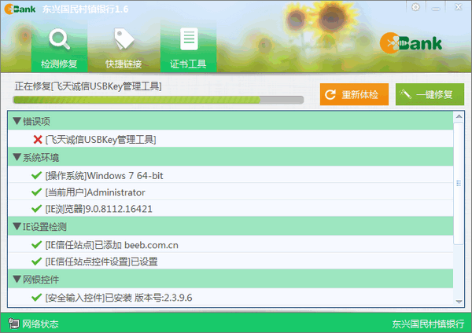This screenshot has height=333, width=472.
Task: Click the large eBank logo on the banner
Action: [411, 43]
